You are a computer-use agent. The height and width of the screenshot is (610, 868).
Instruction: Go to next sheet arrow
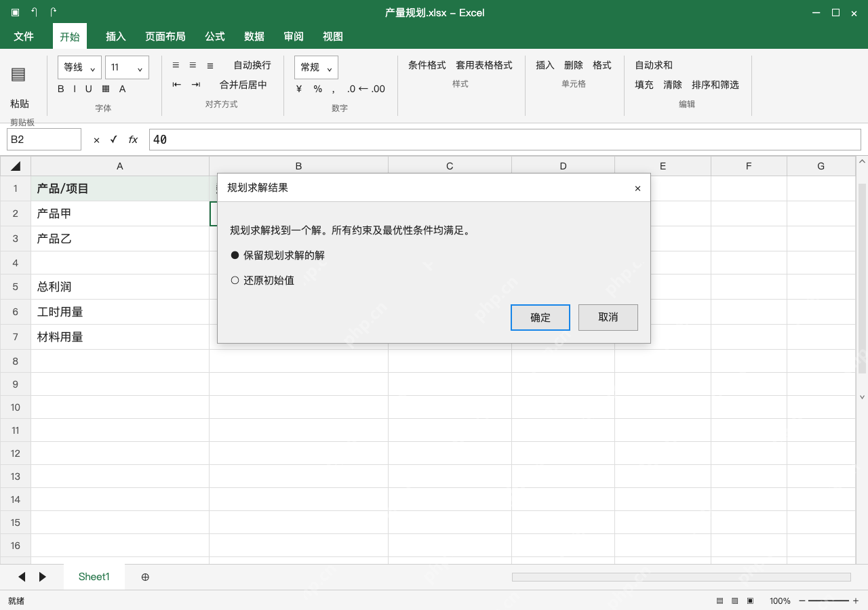pyautogui.click(x=42, y=577)
